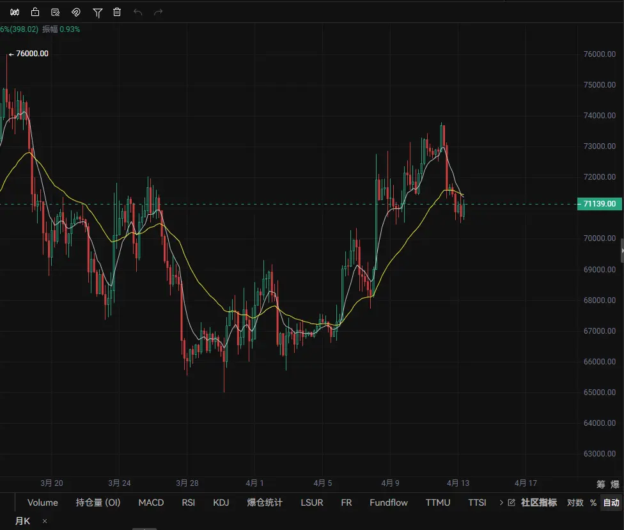Image resolution: width=624 pixels, height=530 pixels.
Task: Toggle the LSUR indicator
Action: pyautogui.click(x=311, y=503)
